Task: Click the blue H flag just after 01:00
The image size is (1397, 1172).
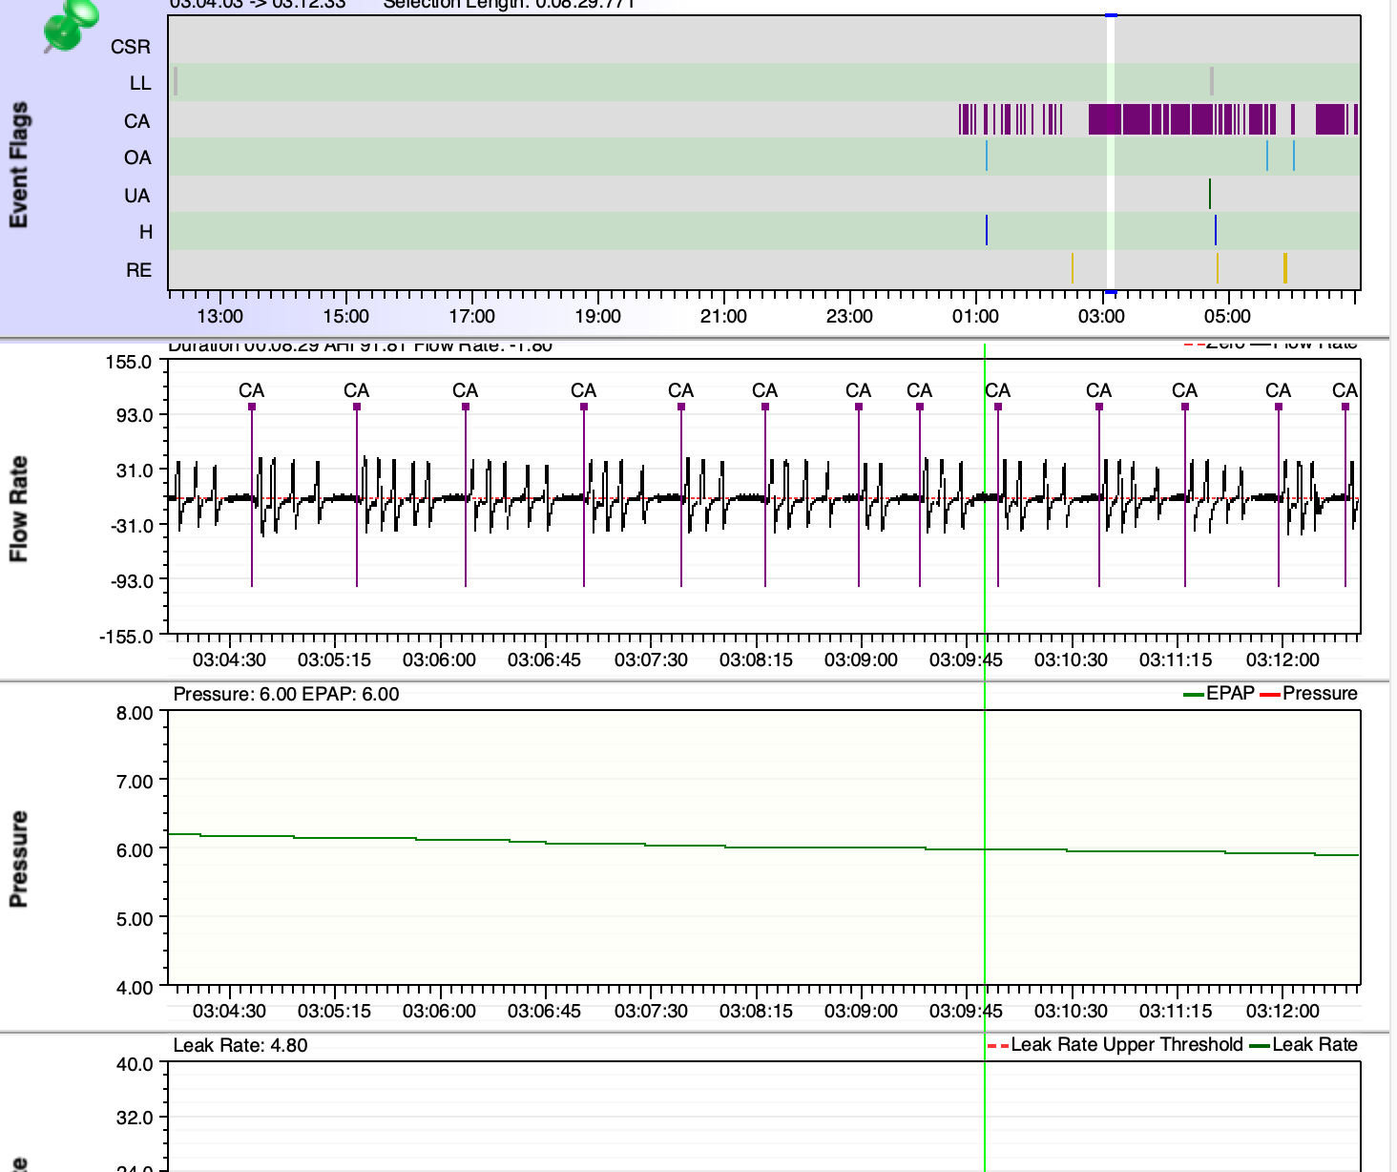Action: tap(987, 230)
